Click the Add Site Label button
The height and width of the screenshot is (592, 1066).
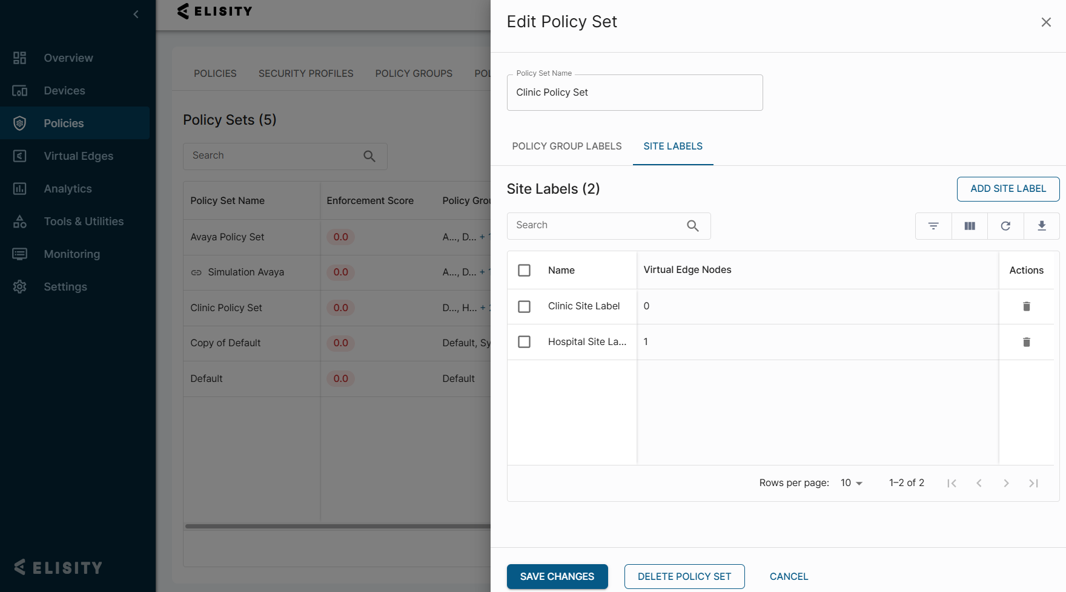[1008, 189]
